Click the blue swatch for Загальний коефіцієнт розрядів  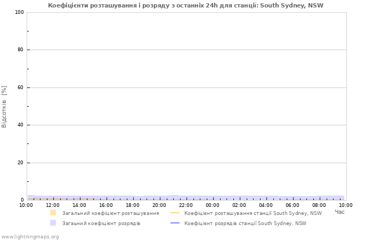coord(53,223)
